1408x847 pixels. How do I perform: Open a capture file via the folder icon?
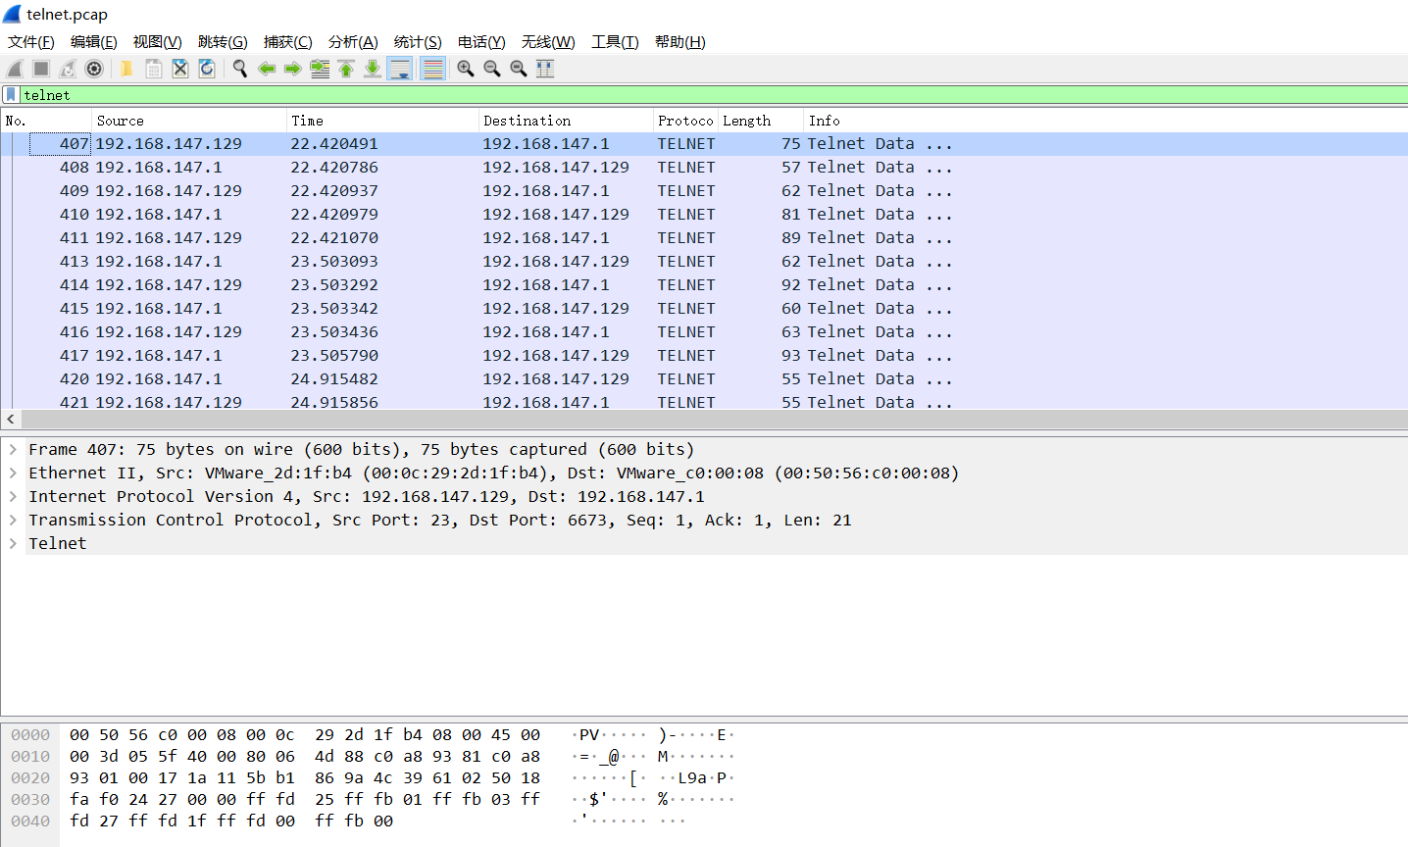[x=126, y=69]
